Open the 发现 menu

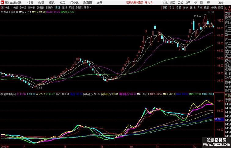coord(62,2)
